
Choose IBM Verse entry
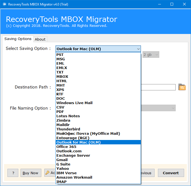point(98,173)
